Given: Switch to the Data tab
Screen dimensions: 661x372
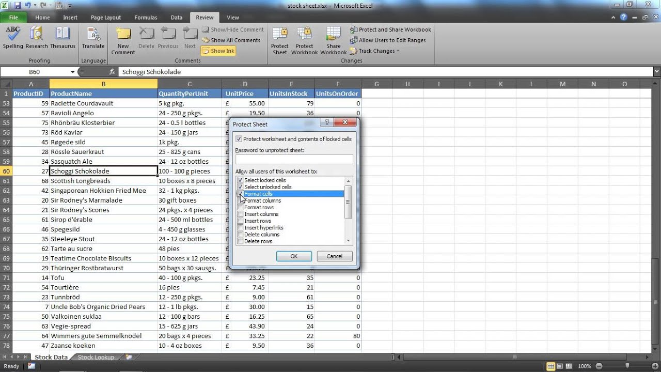Looking at the screenshot, I should click(x=177, y=18).
